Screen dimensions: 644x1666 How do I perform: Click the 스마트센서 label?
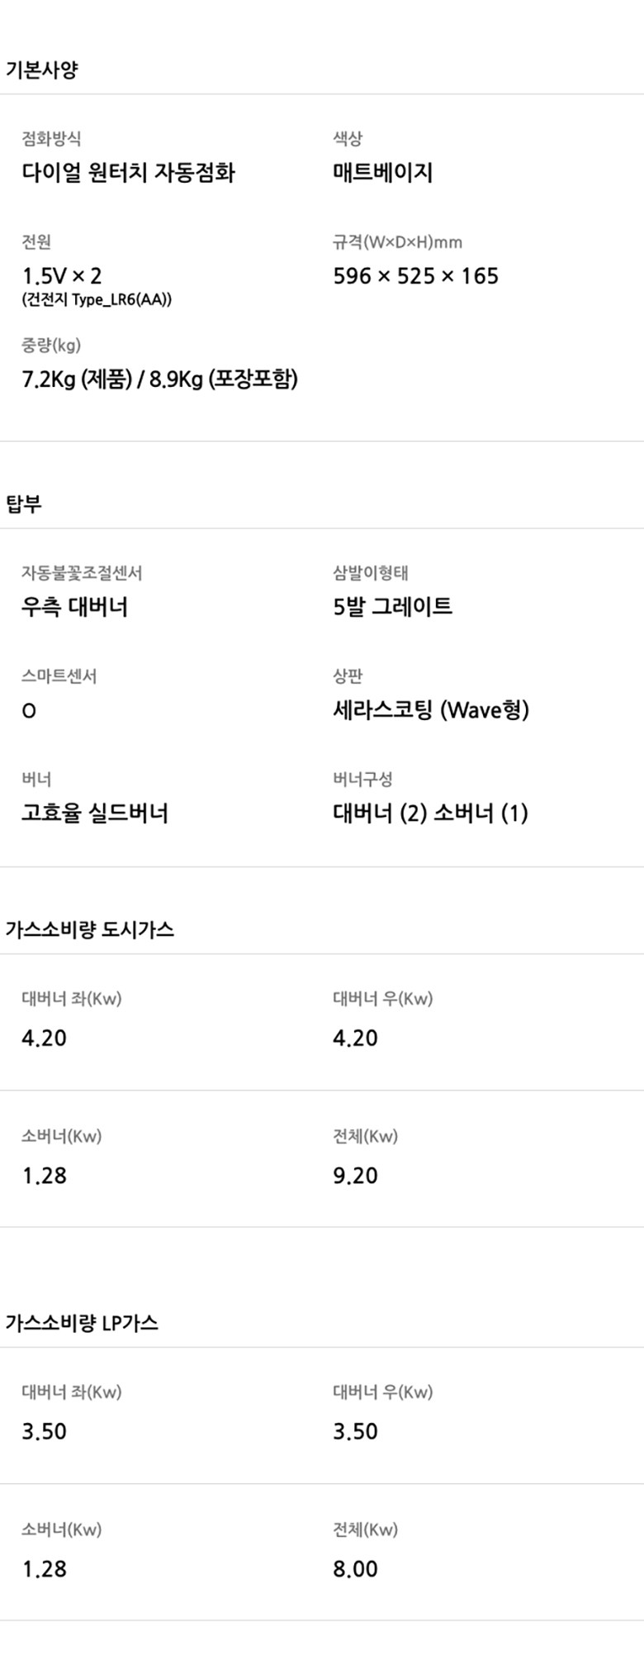point(59,676)
